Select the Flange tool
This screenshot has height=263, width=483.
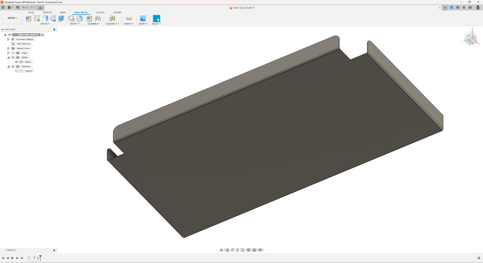click(x=45, y=18)
